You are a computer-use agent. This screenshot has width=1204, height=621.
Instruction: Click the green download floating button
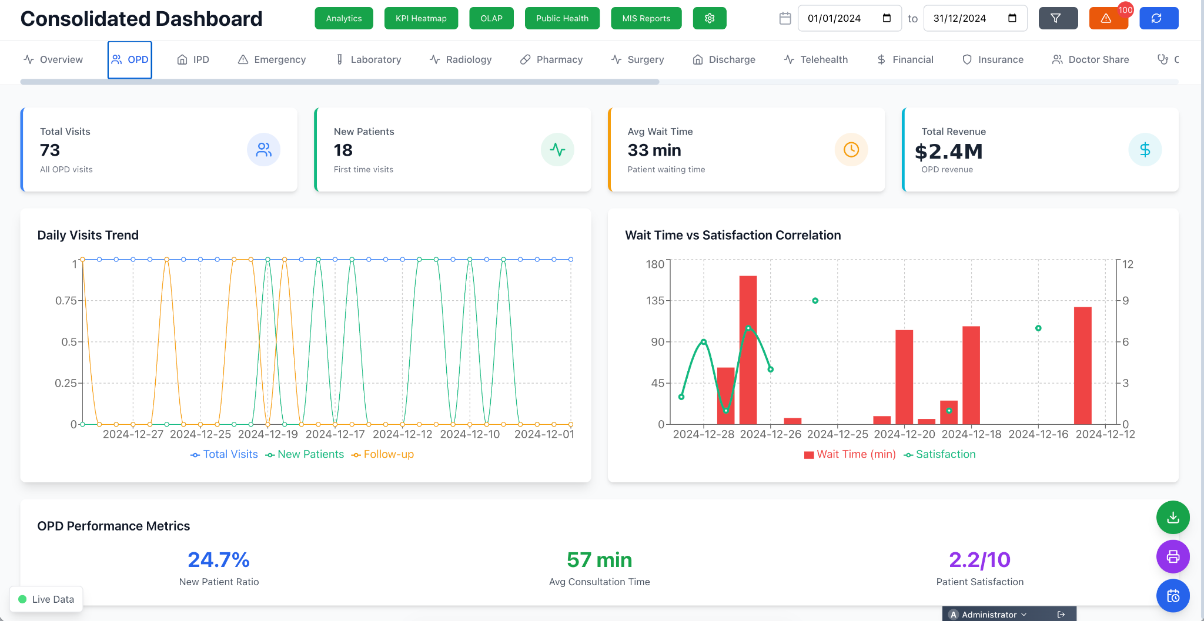(x=1173, y=517)
